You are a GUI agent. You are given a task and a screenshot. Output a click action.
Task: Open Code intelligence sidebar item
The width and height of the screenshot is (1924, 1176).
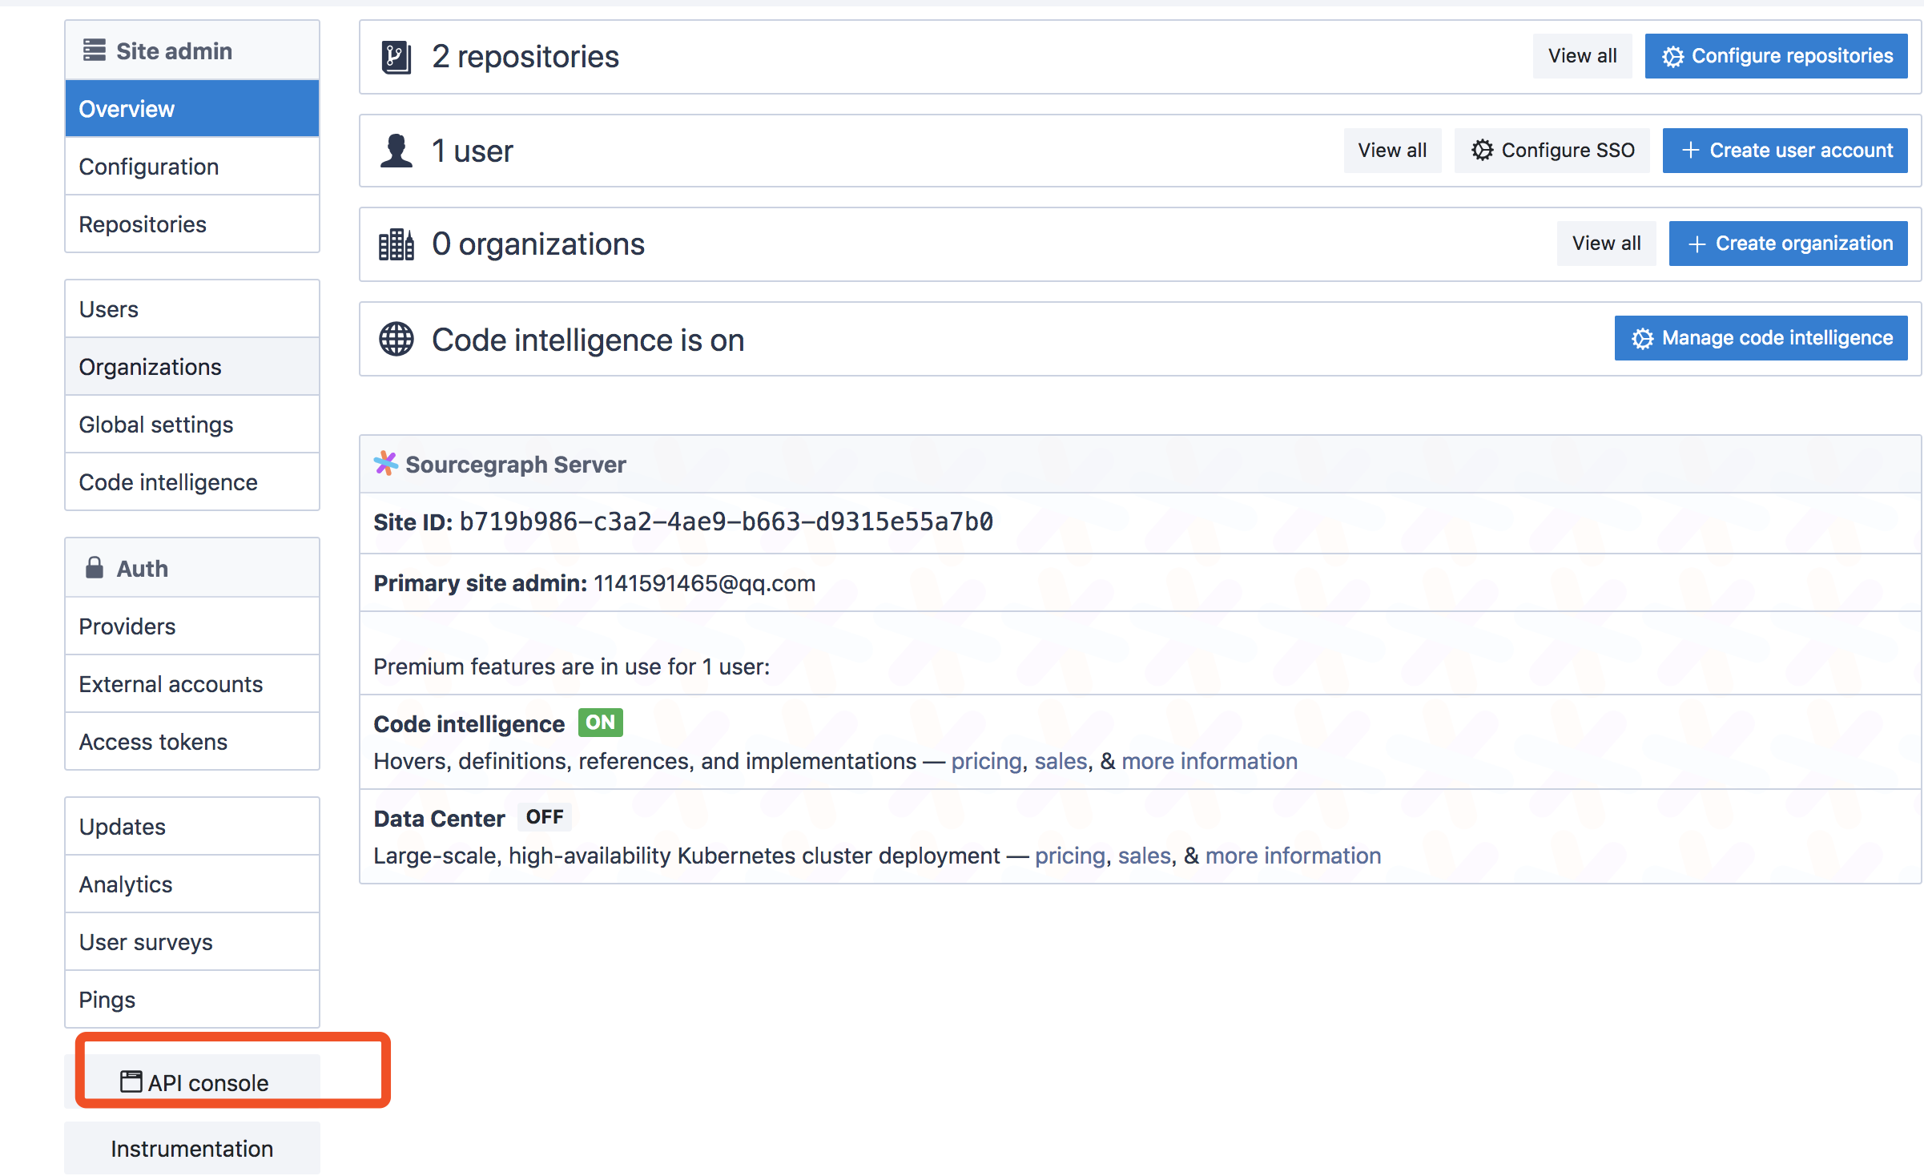click(192, 481)
